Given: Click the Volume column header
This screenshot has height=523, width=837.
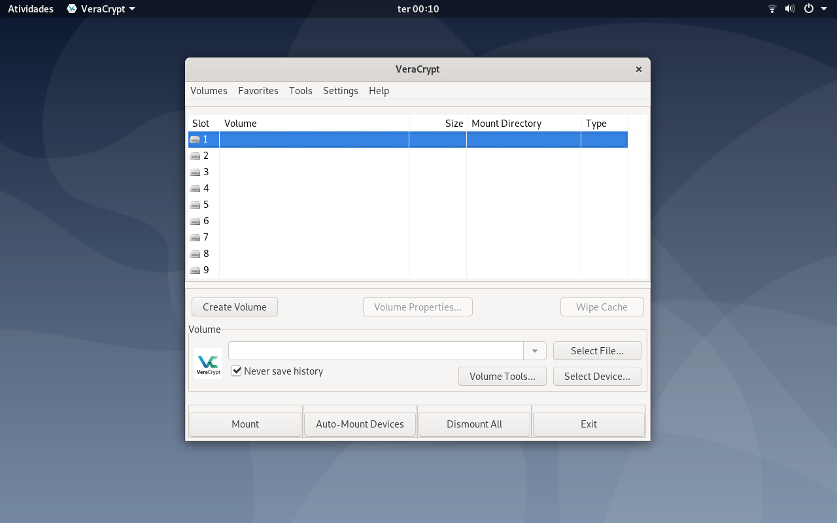Looking at the screenshot, I should pyautogui.click(x=315, y=123).
